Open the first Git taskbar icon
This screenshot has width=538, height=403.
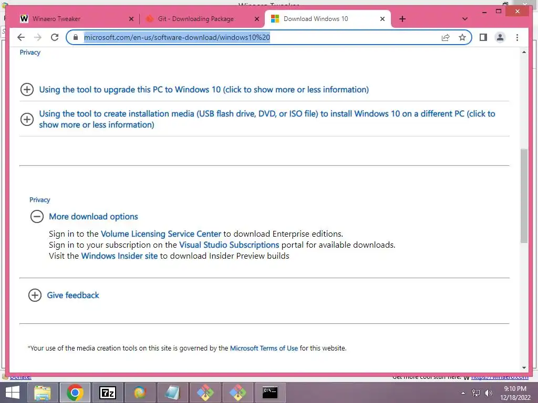coord(205,393)
